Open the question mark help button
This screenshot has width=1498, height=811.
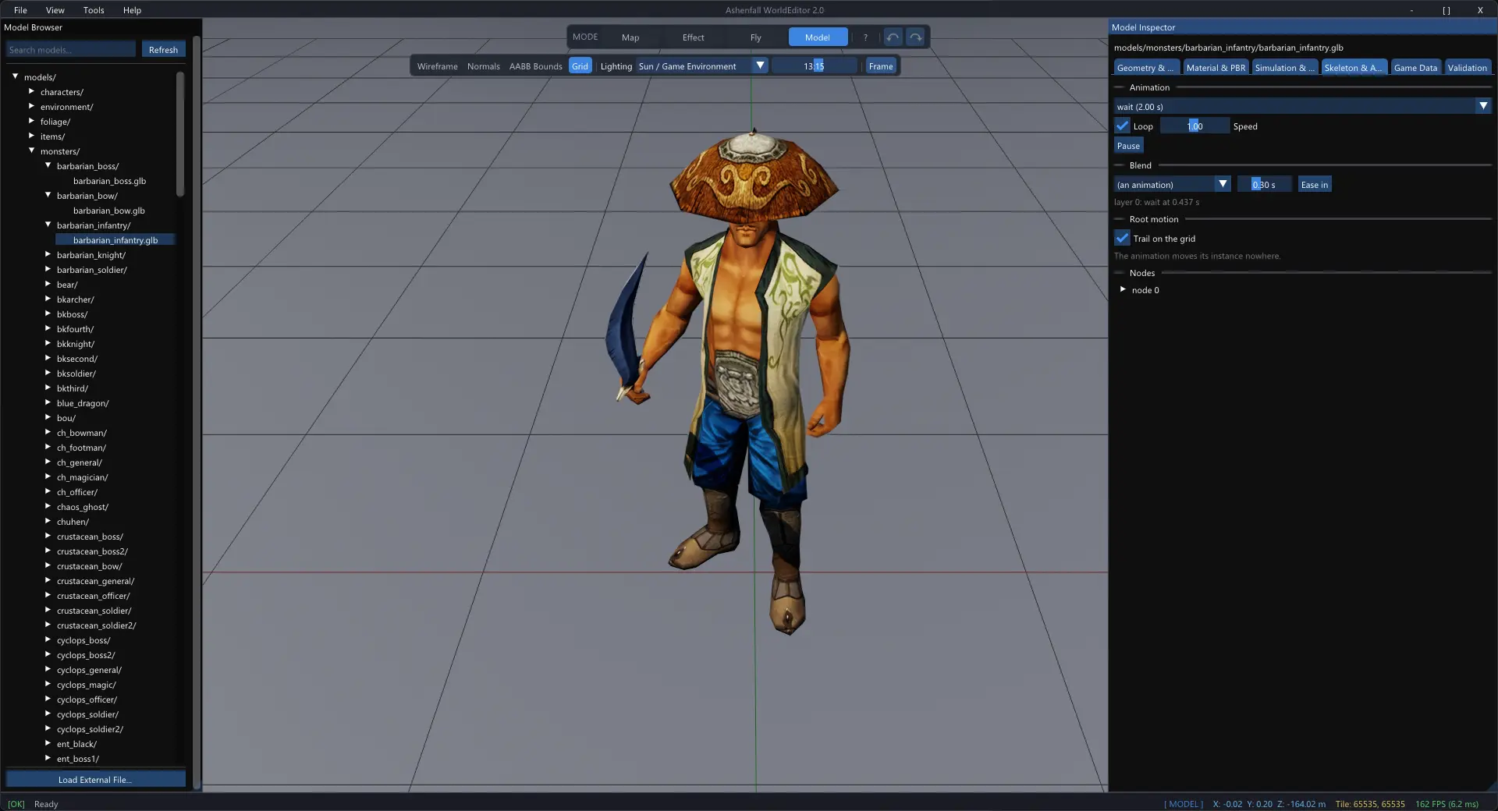click(x=865, y=37)
